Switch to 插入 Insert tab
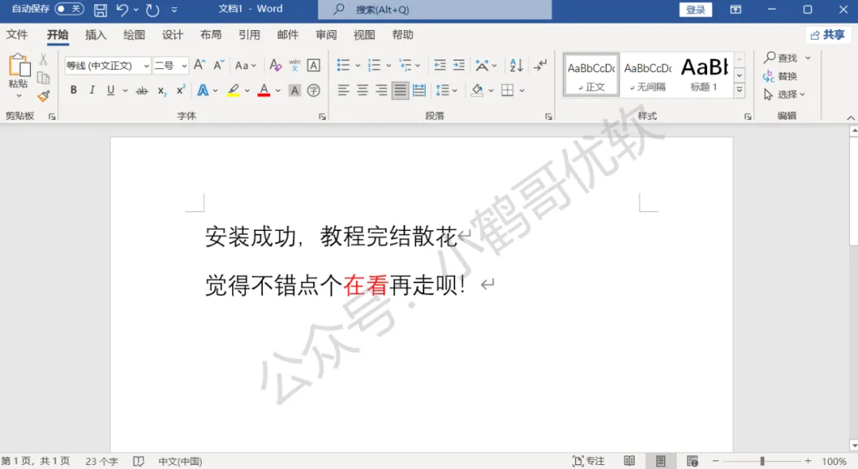Viewport: 858px width, 469px height. click(x=96, y=34)
